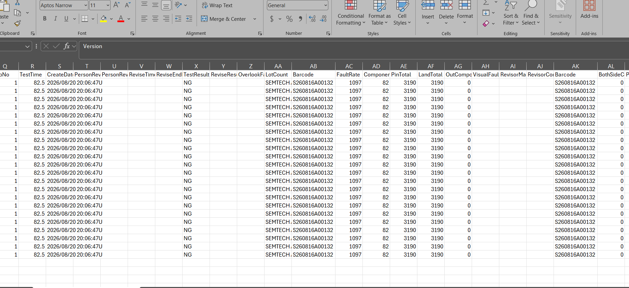Screen dimensions: 629x288
Task: Select the BothSideC header cell
Action: click(x=611, y=74)
